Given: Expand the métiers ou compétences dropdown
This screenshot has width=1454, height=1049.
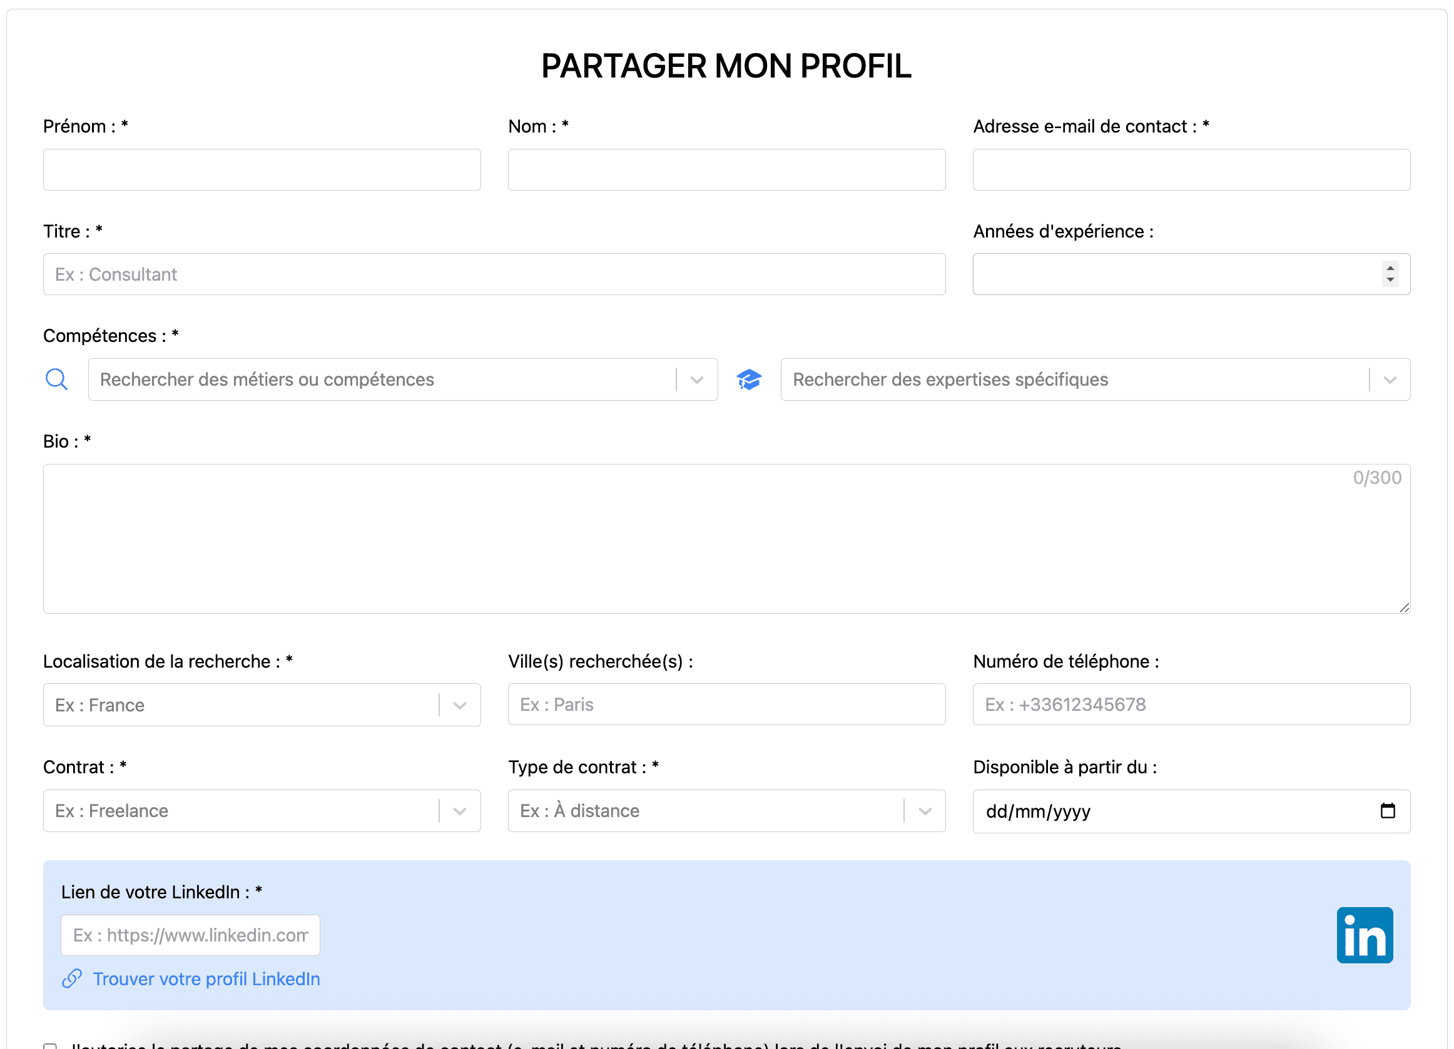Looking at the screenshot, I should tap(697, 379).
